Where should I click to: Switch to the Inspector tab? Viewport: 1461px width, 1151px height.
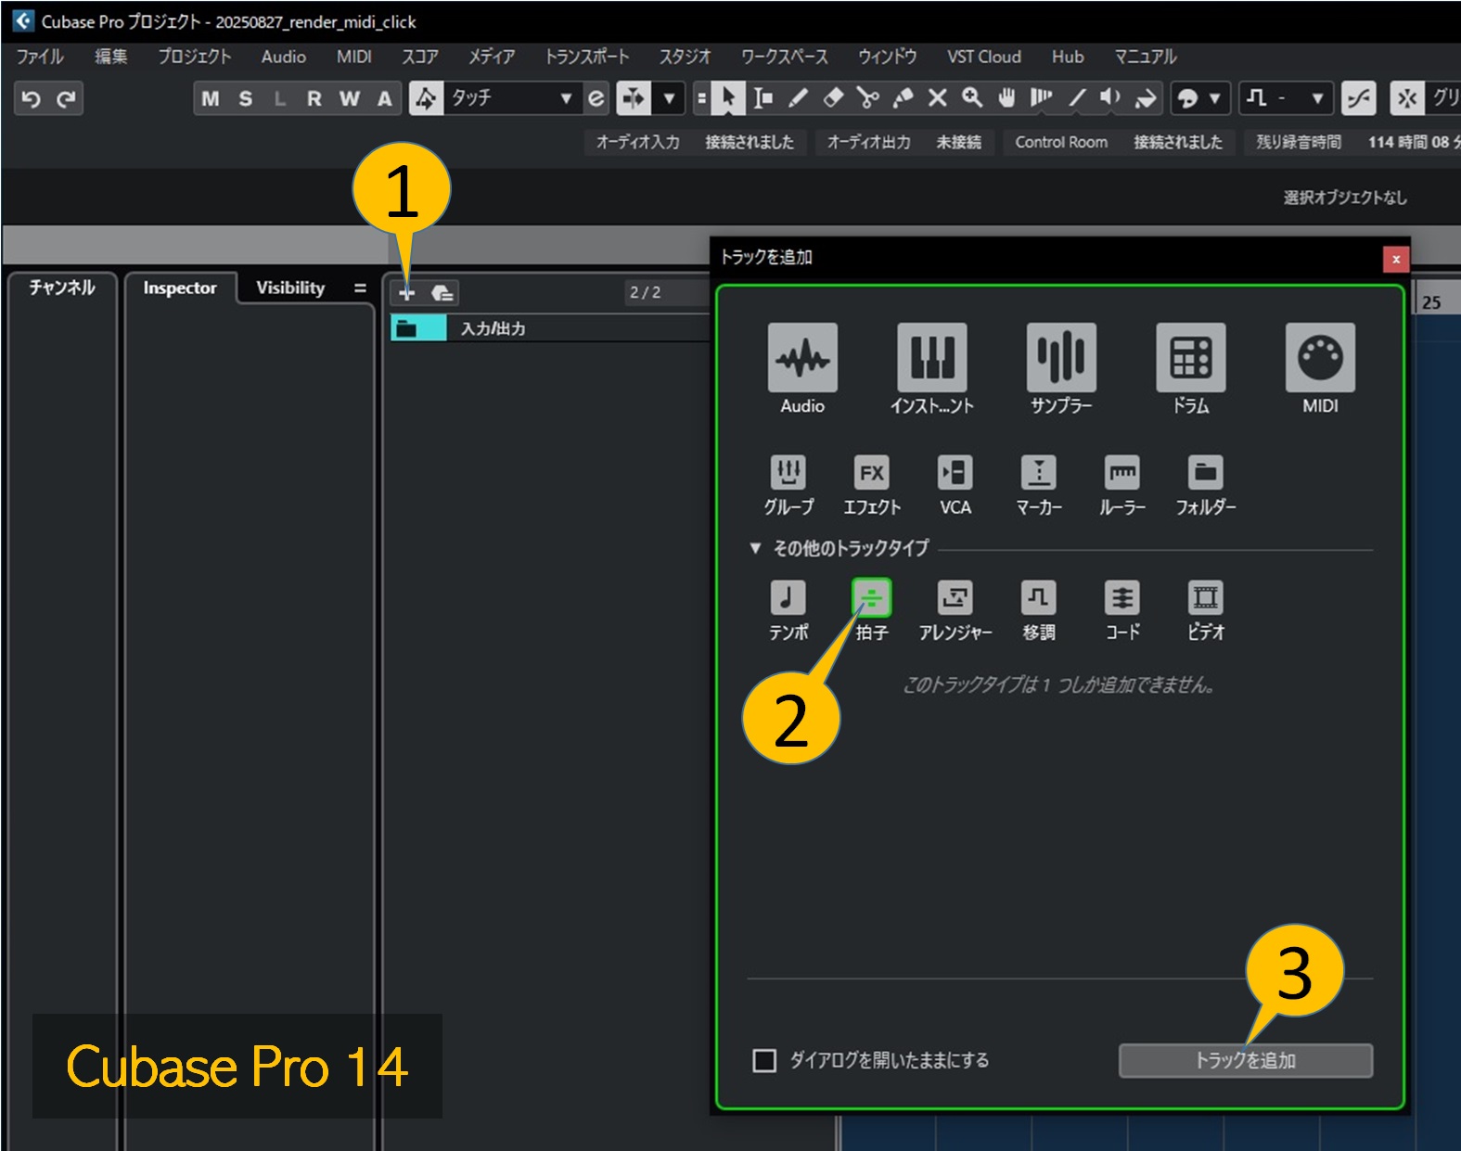click(x=180, y=288)
